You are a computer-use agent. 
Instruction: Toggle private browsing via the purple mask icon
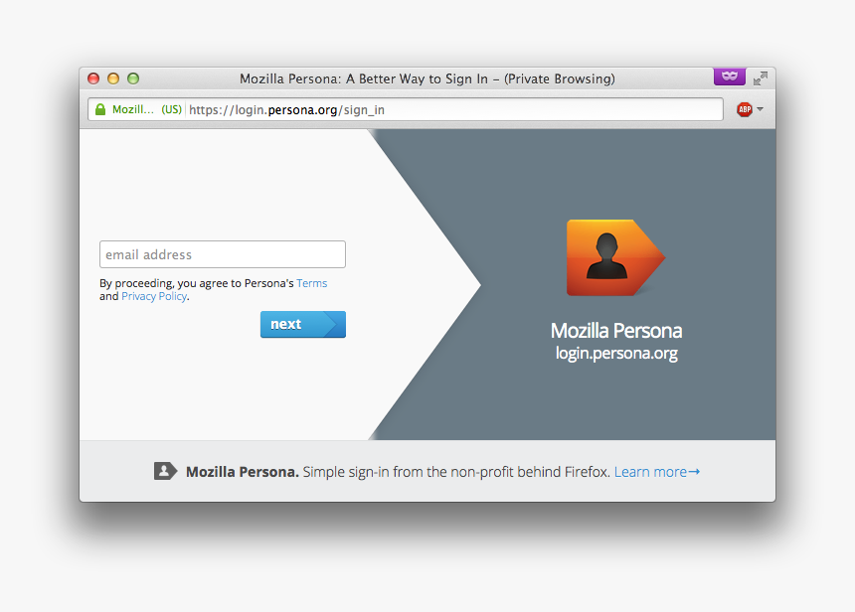729,76
